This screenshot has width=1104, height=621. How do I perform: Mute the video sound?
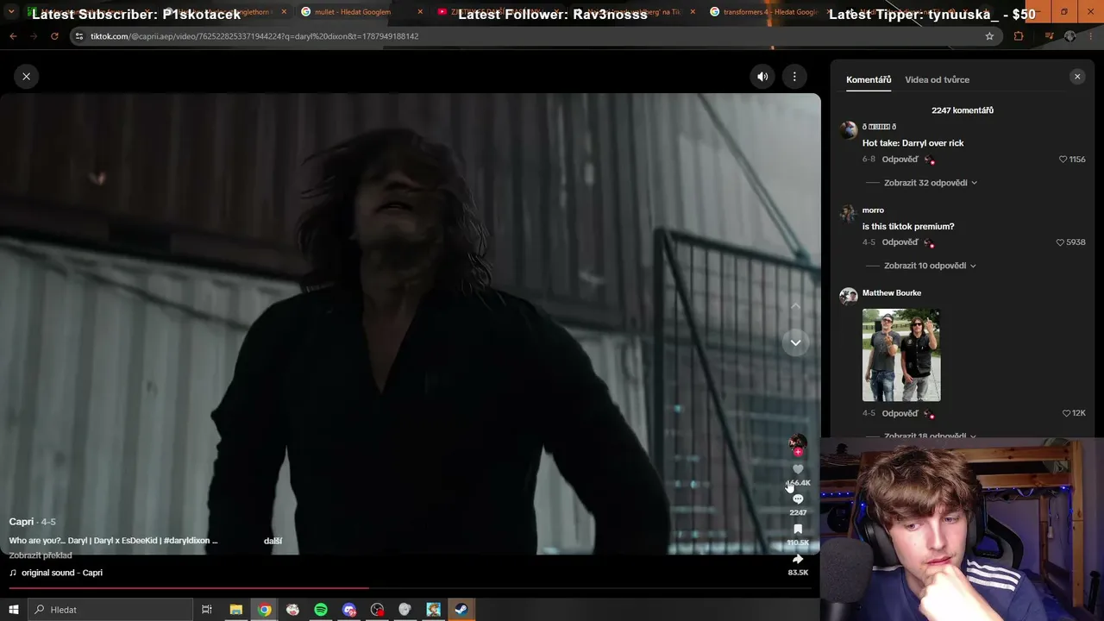tap(762, 77)
